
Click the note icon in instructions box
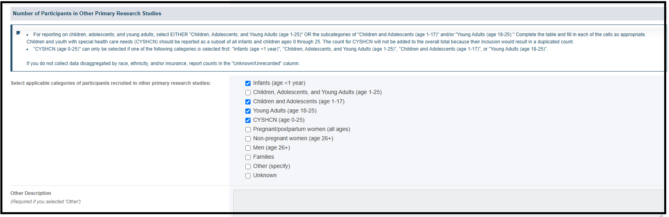18,33
